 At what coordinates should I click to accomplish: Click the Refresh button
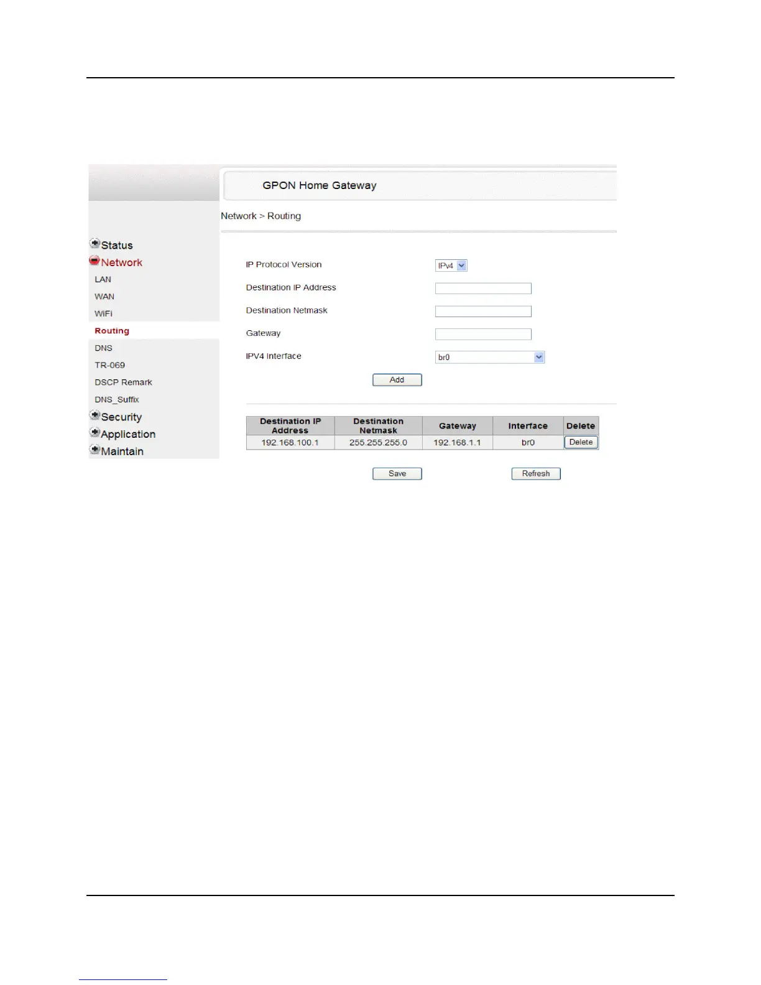(x=536, y=474)
